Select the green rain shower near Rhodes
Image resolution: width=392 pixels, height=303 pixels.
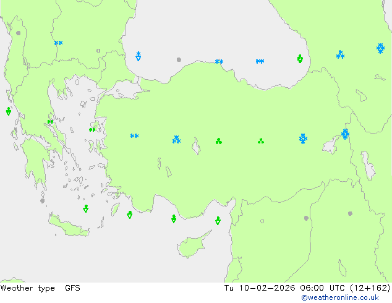point(129,215)
